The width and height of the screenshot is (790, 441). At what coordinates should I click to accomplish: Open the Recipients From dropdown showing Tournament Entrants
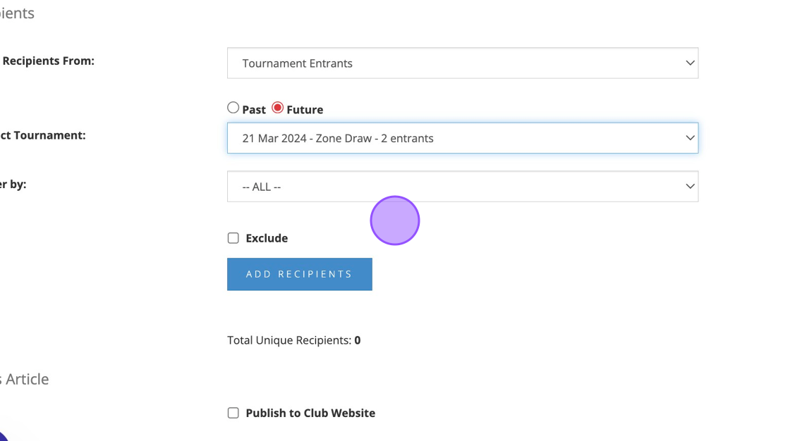pos(462,63)
